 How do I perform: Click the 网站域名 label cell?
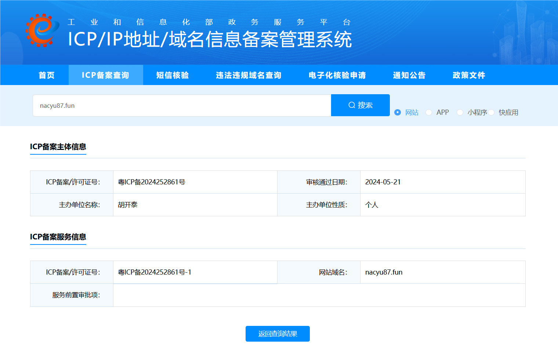[x=319, y=272]
